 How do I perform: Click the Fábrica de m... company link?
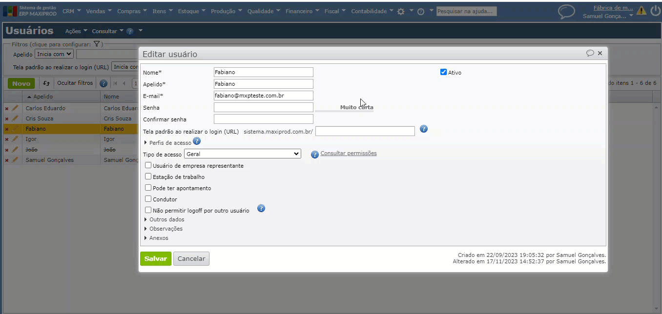point(613,8)
